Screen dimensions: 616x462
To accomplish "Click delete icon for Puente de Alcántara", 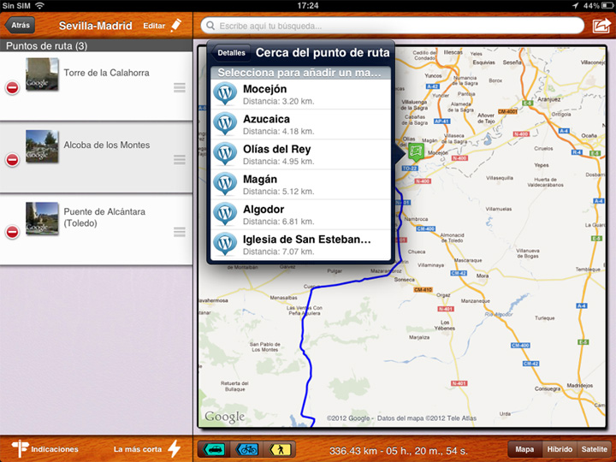I will click(x=12, y=232).
